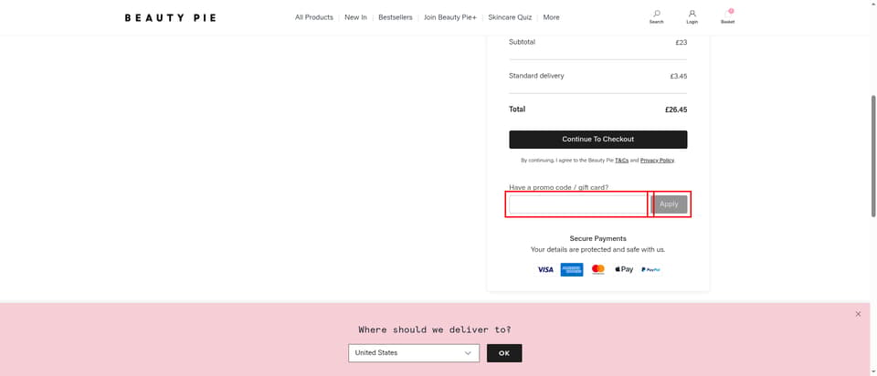Click the Standard delivery label
Screen dimensions: 877x376
[536, 76]
